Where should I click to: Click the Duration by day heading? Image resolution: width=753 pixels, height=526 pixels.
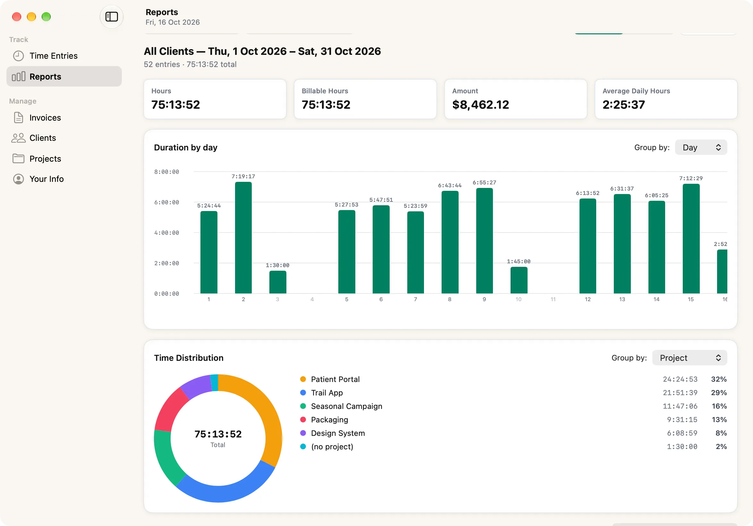pos(186,148)
